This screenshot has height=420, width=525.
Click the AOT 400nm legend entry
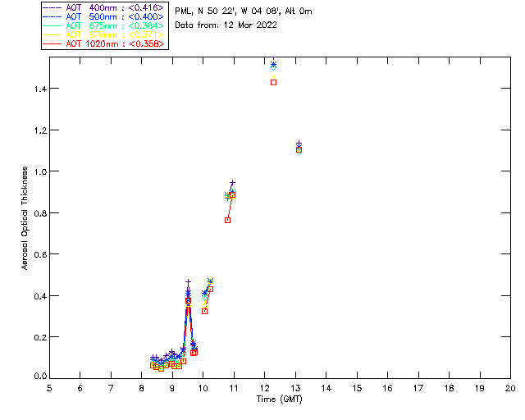(104, 7)
